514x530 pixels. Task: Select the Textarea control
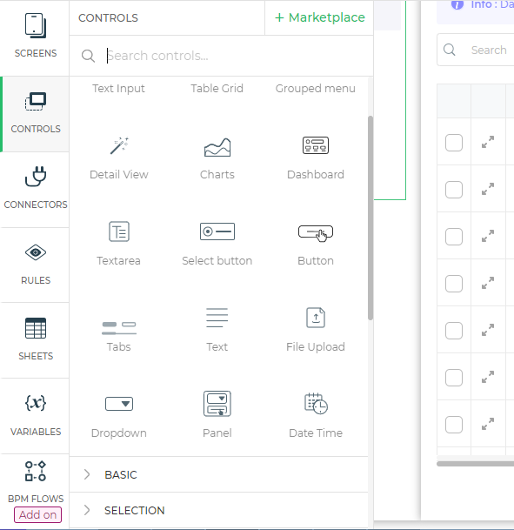[119, 244]
